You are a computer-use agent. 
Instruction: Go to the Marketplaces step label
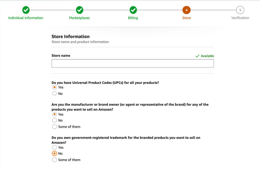tap(79, 18)
